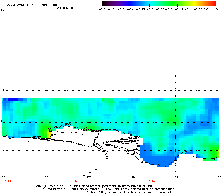Click the date label '20160216'

(x=65, y=8)
